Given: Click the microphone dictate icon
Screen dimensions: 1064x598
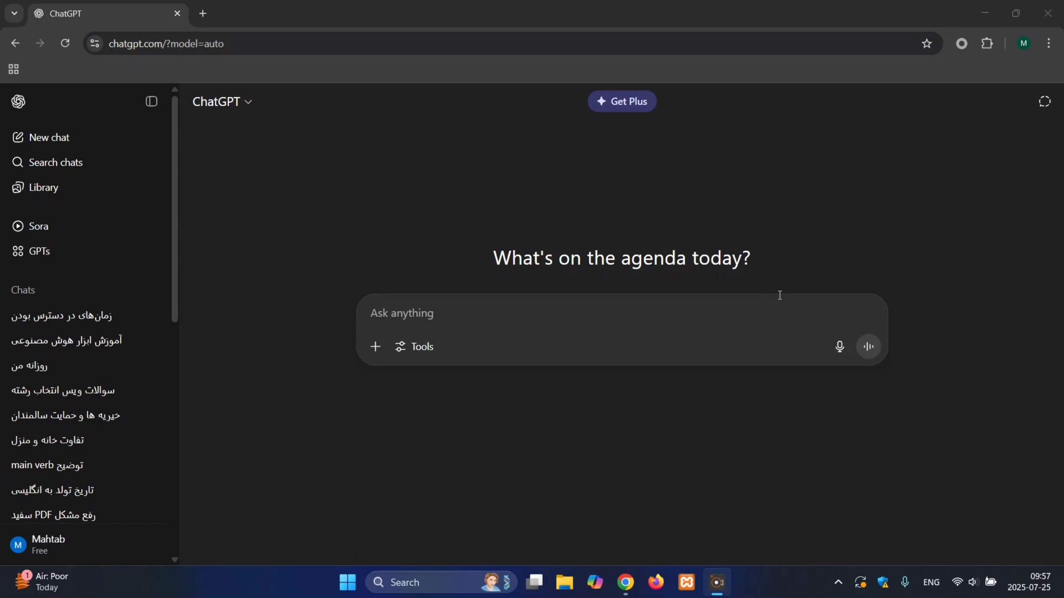Looking at the screenshot, I should click(x=839, y=347).
